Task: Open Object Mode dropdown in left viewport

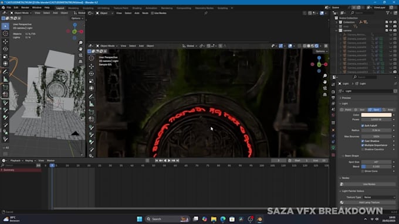Action: (21, 13)
